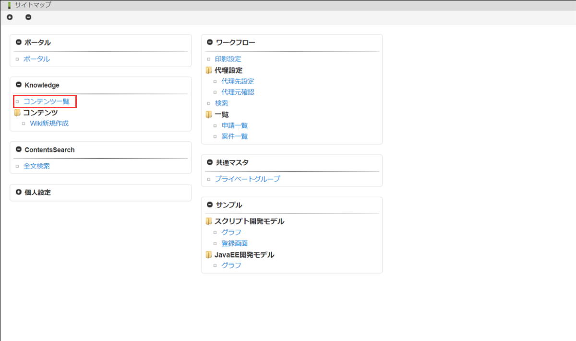The width and height of the screenshot is (576, 341).
Task: Collapse the Knowledge section
Action: (19, 85)
